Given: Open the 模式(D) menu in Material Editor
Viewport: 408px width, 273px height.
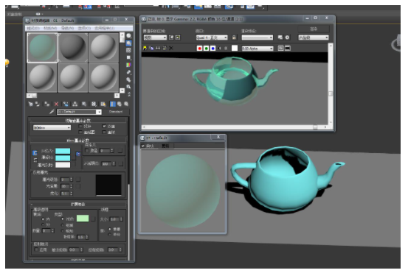Looking at the screenshot, I should point(33,28).
